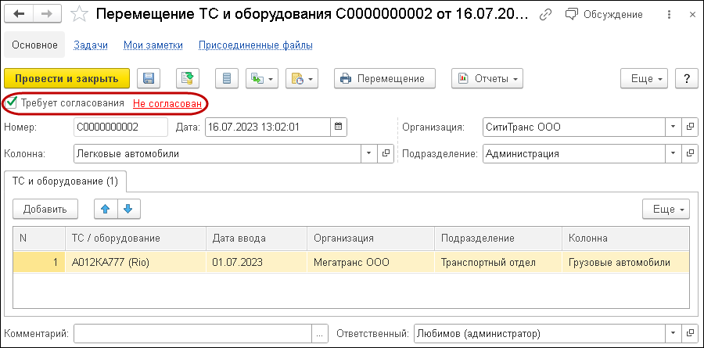The image size is (704, 348).
Task: Open the Не согласован status link
Action: tap(167, 104)
